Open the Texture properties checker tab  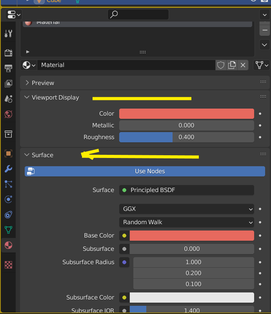pyautogui.click(x=8, y=265)
